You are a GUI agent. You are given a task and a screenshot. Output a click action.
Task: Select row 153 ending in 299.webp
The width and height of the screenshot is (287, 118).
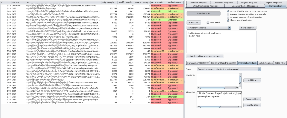pyautogui.click(x=92, y=37)
